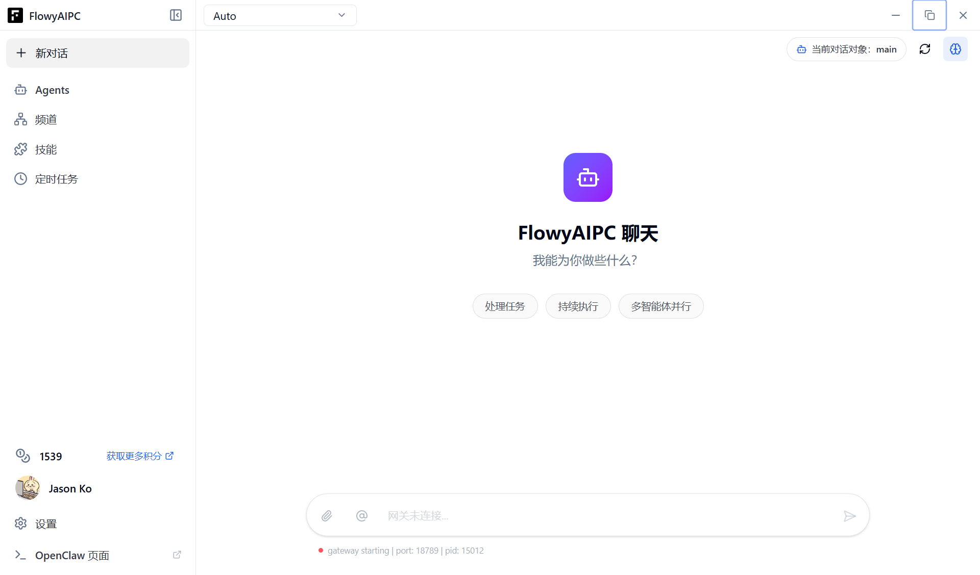Open the 定时任务 (scheduled tasks) section
This screenshot has width=980, height=575.
[x=56, y=179]
